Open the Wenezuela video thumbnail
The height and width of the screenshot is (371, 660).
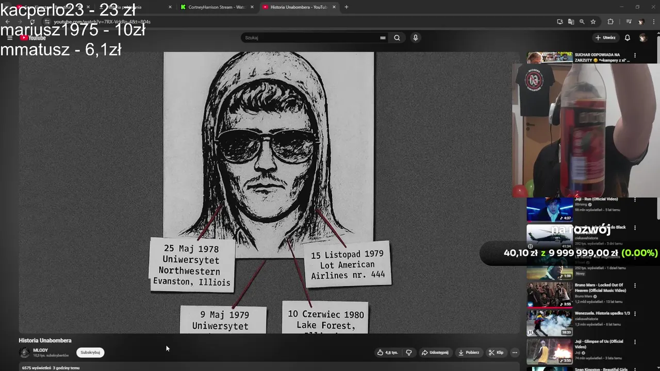[x=550, y=323]
